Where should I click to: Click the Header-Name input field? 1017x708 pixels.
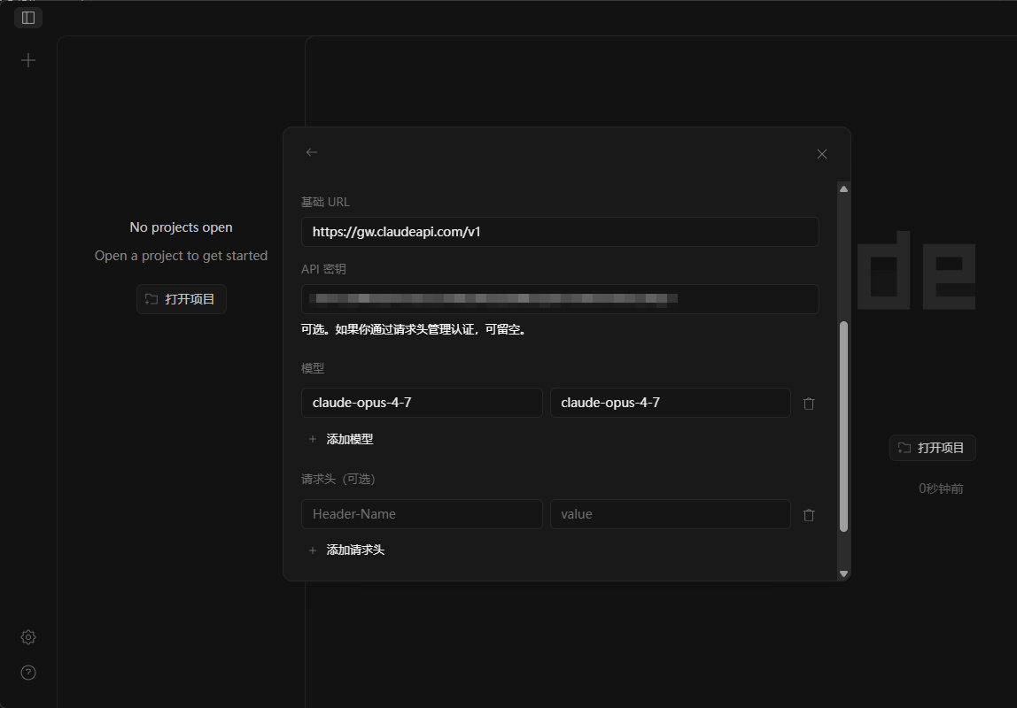[422, 514]
